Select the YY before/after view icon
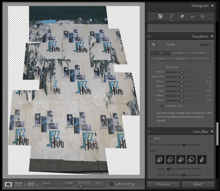This screenshot has width=220, height=191. tap(31, 184)
